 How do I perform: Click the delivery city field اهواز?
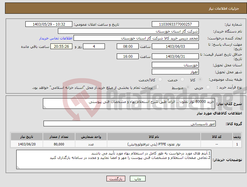175,72
